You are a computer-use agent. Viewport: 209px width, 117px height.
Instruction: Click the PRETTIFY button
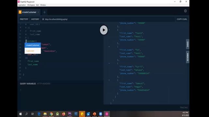(x=24, y=19)
